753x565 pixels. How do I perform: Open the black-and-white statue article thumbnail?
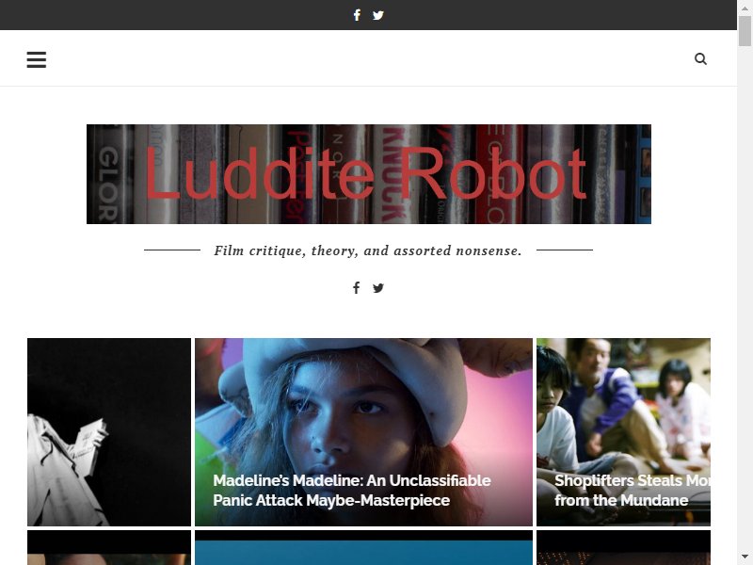tap(109, 432)
